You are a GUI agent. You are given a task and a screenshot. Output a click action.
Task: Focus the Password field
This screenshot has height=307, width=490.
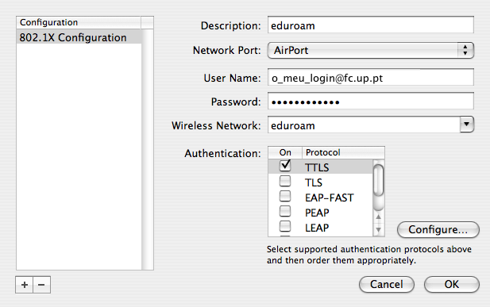coord(371,102)
